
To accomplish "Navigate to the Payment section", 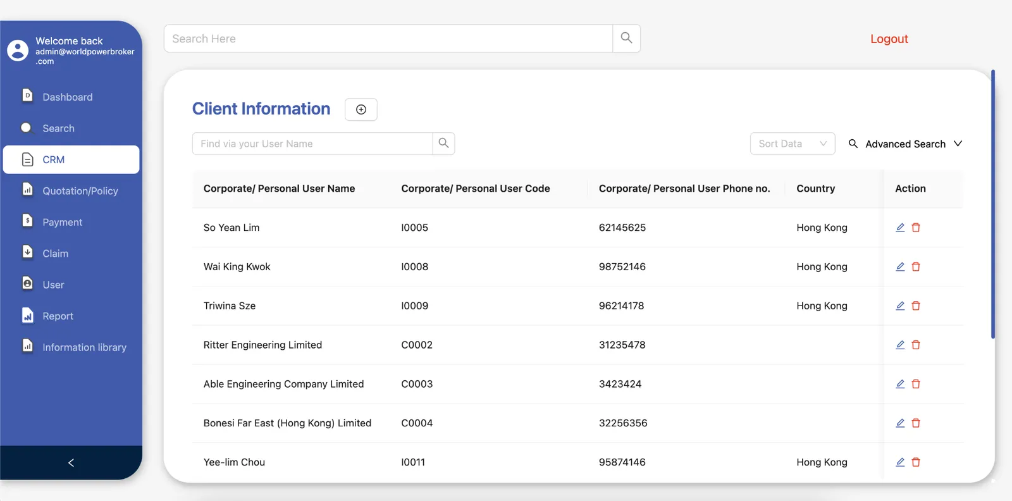I will (x=71, y=222).
